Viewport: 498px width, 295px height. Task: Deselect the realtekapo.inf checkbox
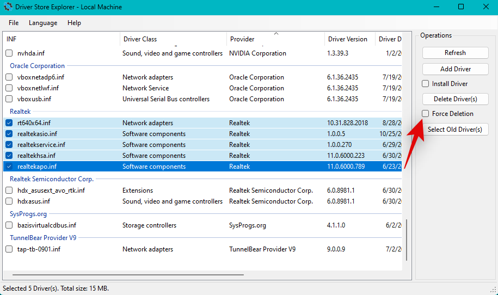(9, 167)
